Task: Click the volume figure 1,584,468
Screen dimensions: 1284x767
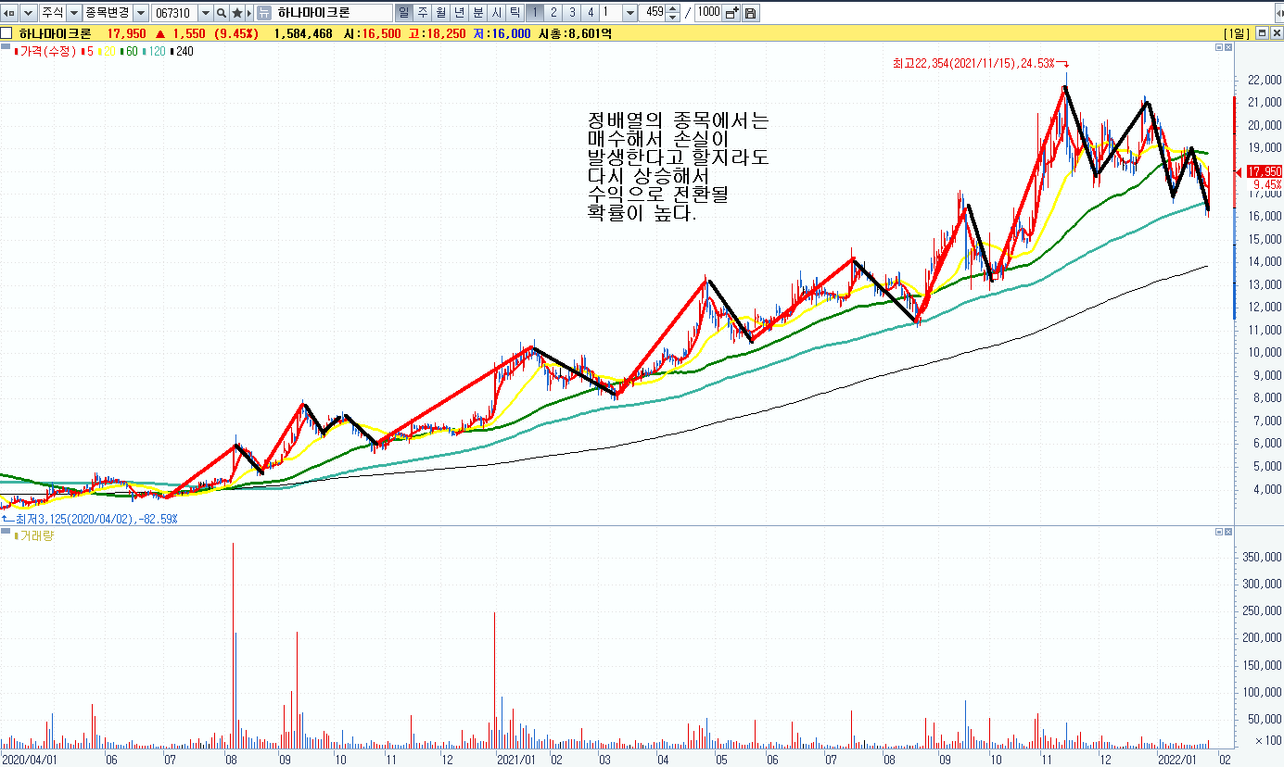Action: click(302, 33)
